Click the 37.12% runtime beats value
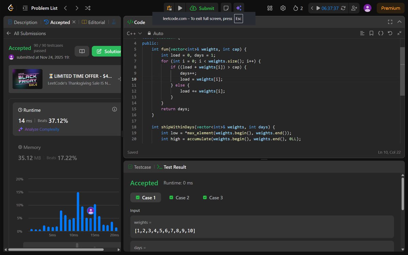 click(x=58, y=121)
